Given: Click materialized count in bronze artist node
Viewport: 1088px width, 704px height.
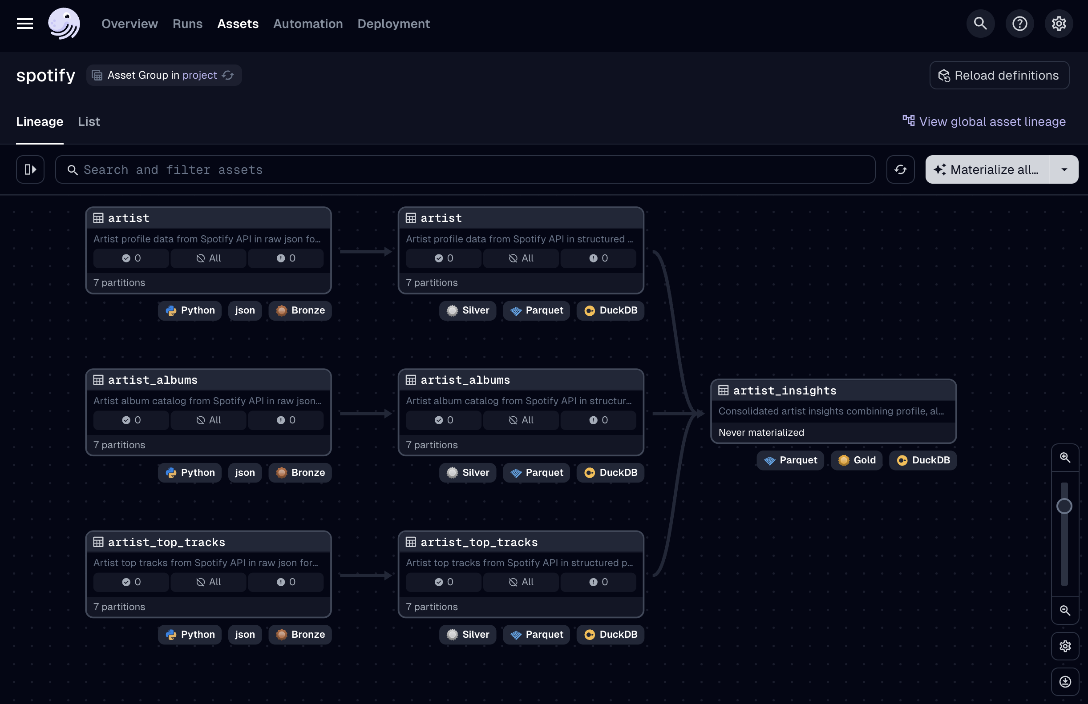Looking at the screenshot, I should point(131,258).
